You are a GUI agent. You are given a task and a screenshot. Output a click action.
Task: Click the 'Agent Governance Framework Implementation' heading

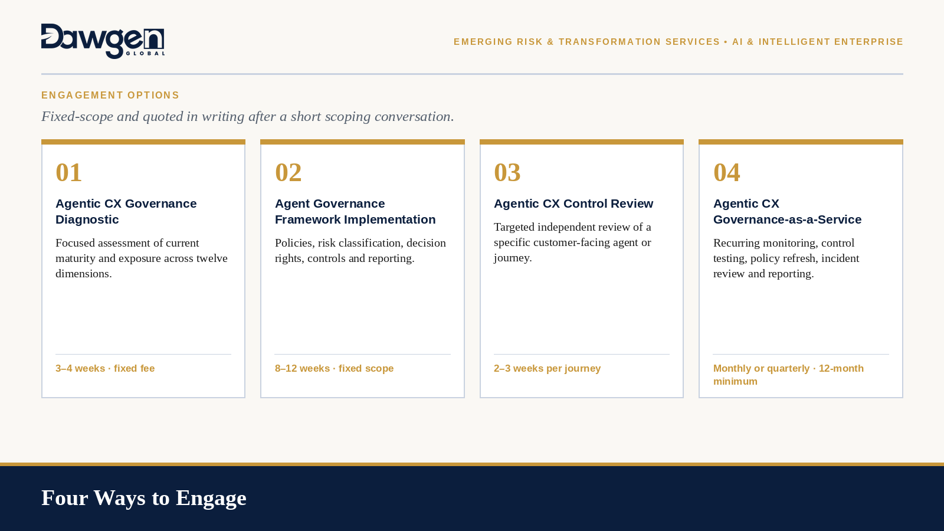click(355, 211)
